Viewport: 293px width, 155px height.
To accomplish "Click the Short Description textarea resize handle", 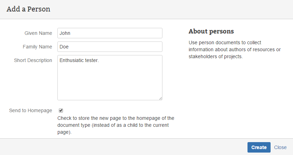I will pyautogui.click(x=160, y=98).
